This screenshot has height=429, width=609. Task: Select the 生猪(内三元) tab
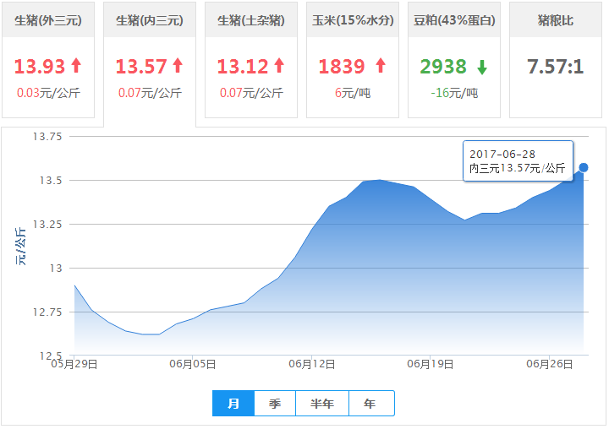click(x=150, y=20)
